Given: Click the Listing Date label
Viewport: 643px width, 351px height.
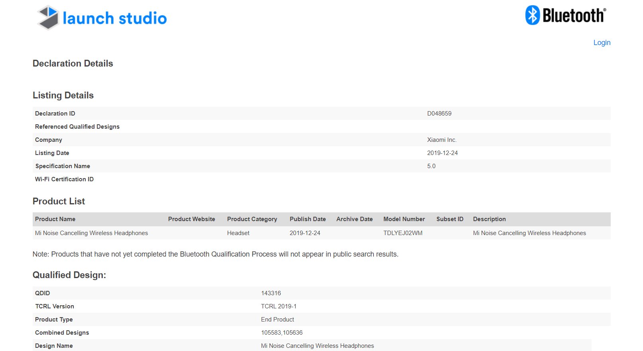Looking at the screenshot, I should [x=52, y=153].
